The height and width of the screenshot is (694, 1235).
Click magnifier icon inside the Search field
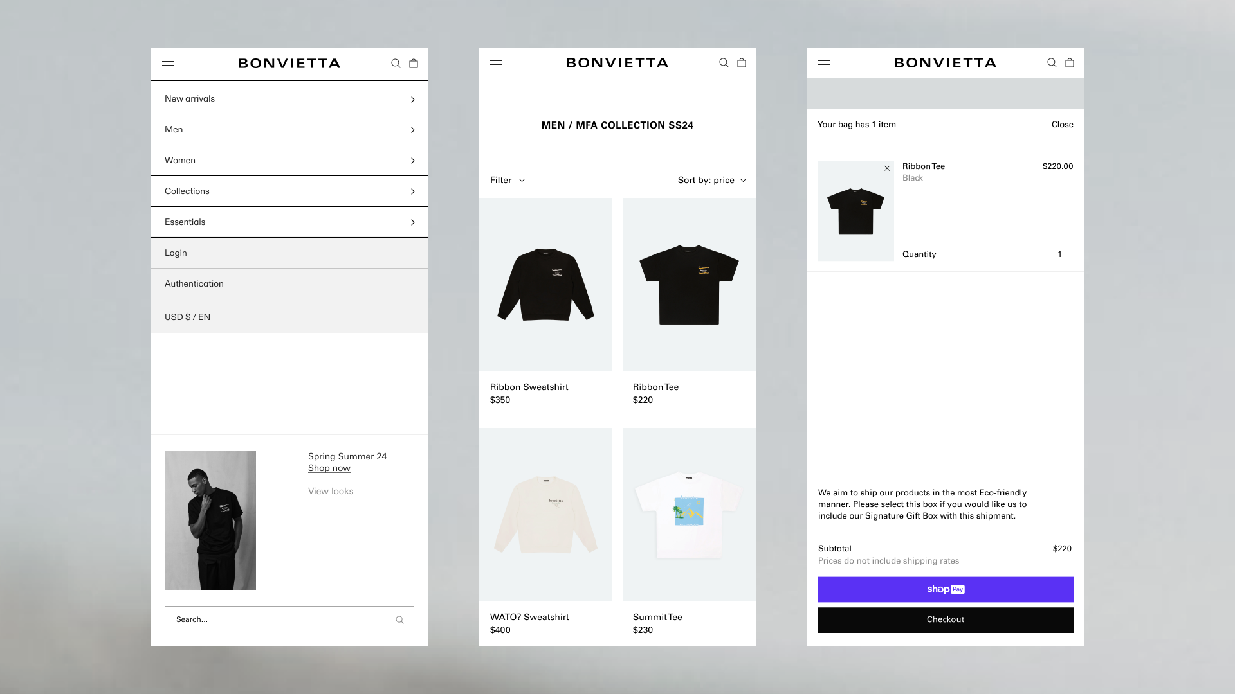pyautogui.click(x=399, y=620)
